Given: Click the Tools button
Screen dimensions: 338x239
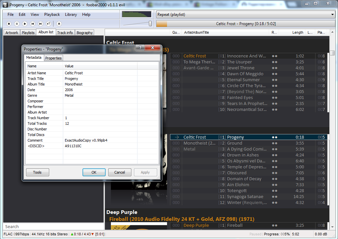Looking at the screenshot, I should tap(38, 172).
